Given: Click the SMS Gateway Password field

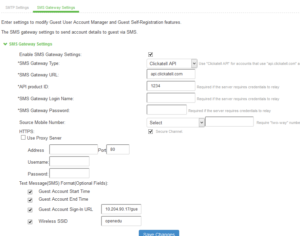Looking at the screenshot, I should click(167, 110).
